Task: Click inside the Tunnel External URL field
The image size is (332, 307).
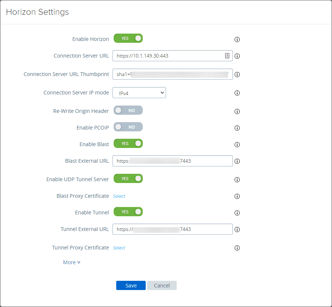Action: (x=172, y=229)
